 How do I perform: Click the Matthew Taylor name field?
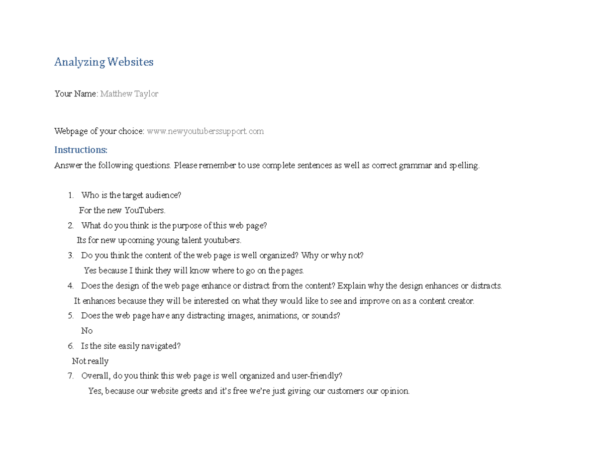coord(129,93)
